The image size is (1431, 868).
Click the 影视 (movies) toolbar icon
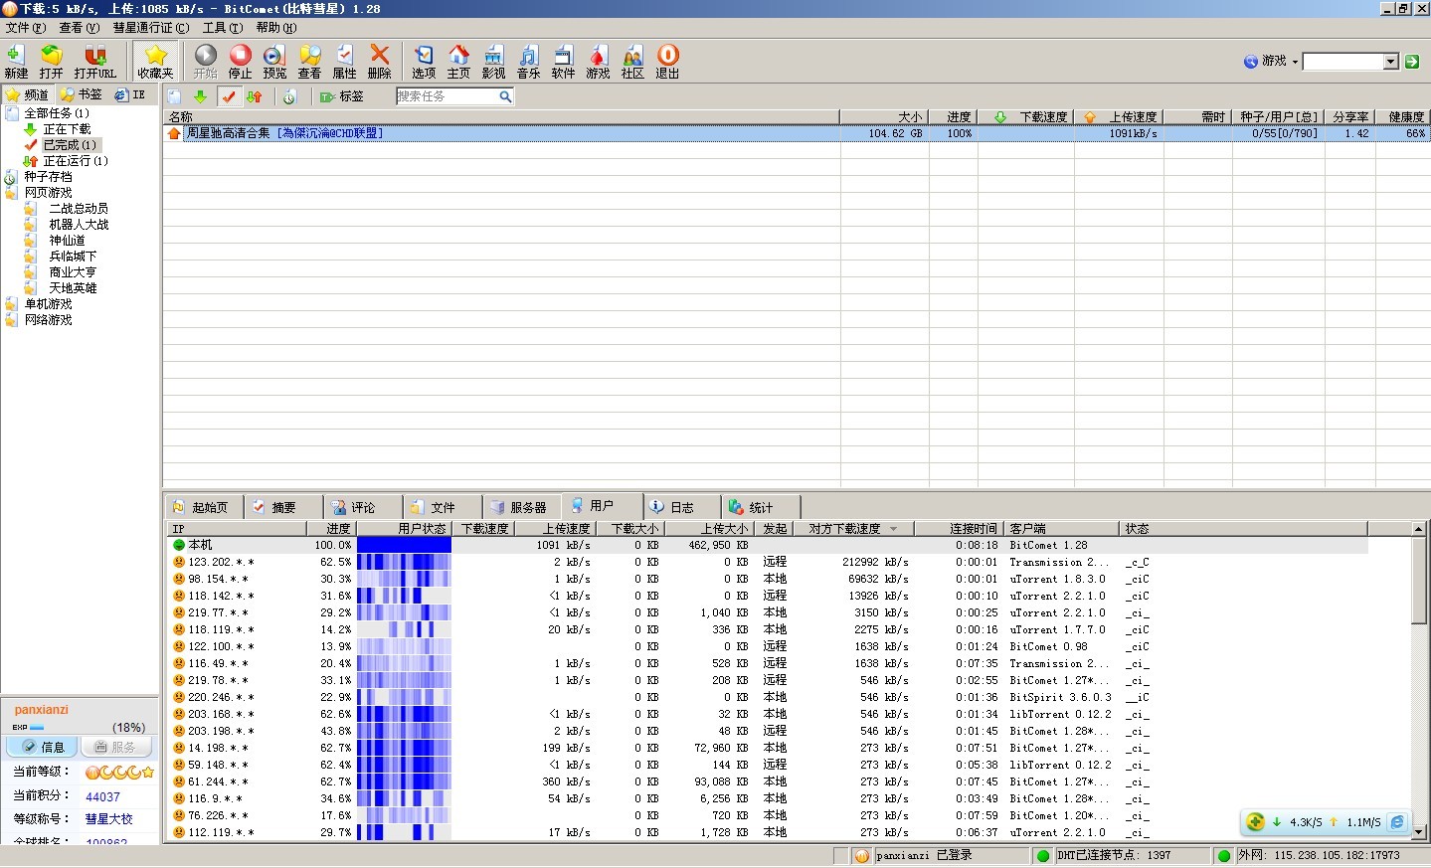pyautogui.click(x=493, y=61)
